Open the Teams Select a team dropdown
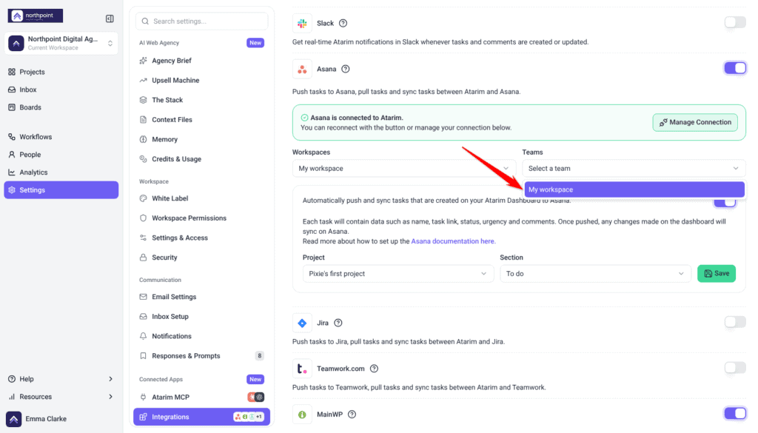The width and height of the screenshot is (758, 433). point(634,169)
